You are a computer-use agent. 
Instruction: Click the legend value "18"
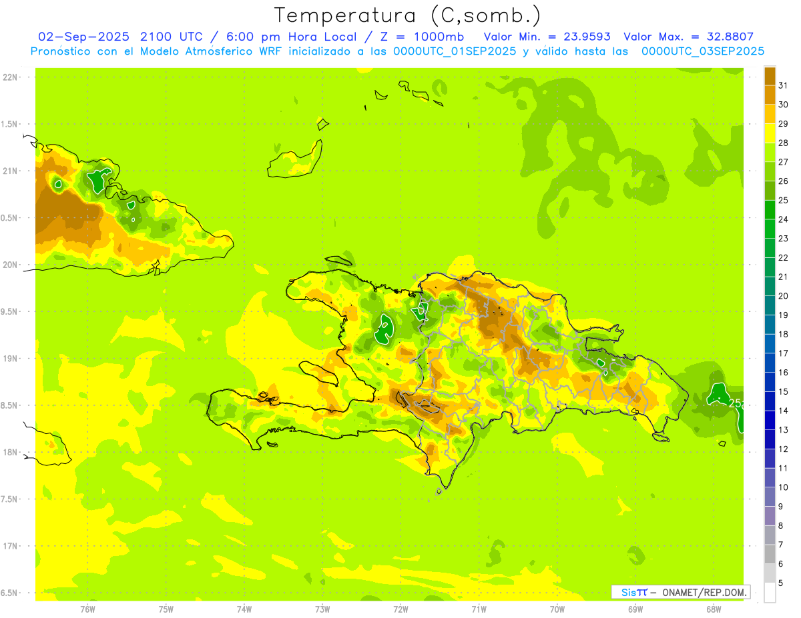(x=783, y=334)
